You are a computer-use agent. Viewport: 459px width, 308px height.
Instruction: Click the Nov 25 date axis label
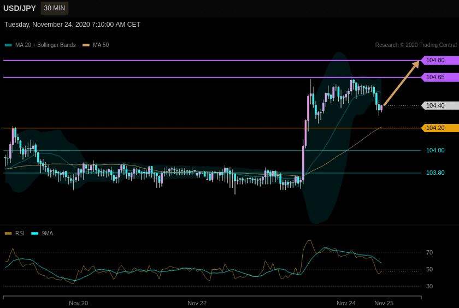pos(384,303)
